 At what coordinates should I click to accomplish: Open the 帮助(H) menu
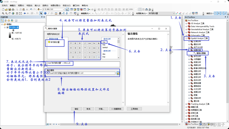click(x=85, y=5)
